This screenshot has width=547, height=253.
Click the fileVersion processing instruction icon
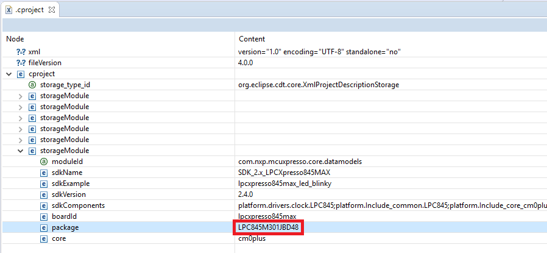pos(21,63)
